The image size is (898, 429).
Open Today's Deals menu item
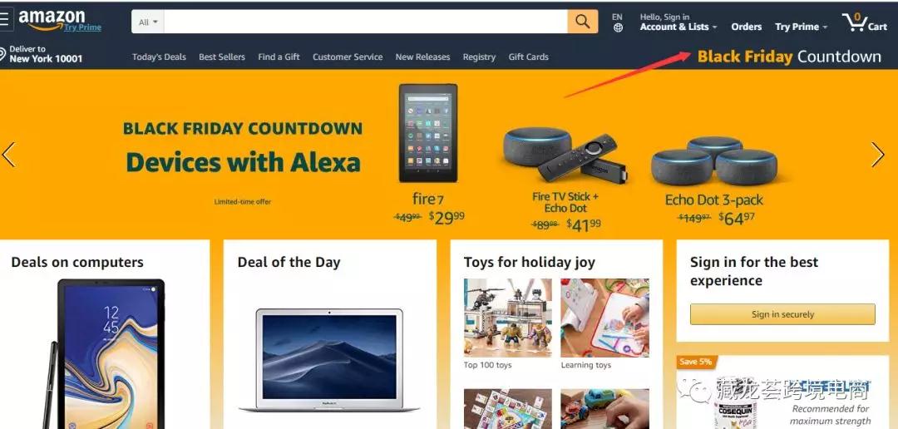[x=159, y=57]
